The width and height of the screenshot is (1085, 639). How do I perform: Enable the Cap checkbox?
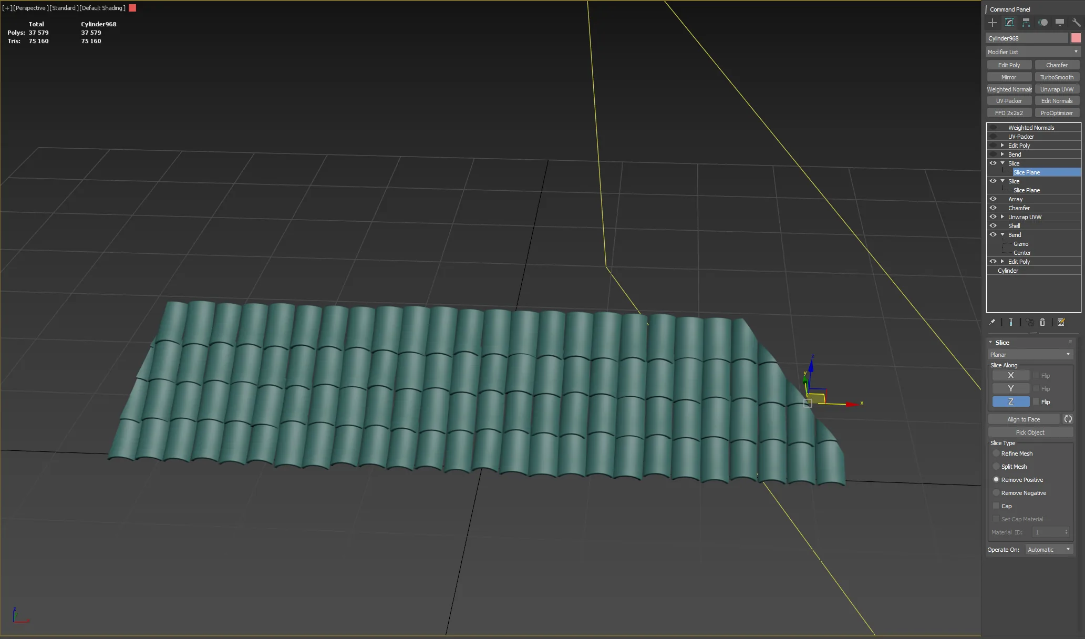click(x=996, y=506)
